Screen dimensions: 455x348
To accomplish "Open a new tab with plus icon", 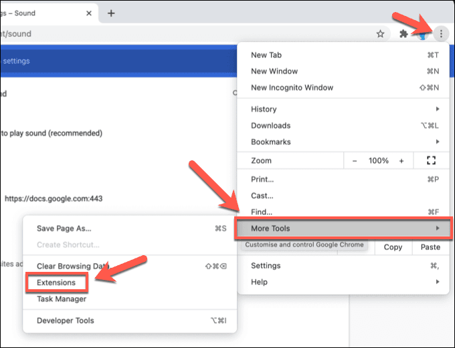I will pos(111,13).
